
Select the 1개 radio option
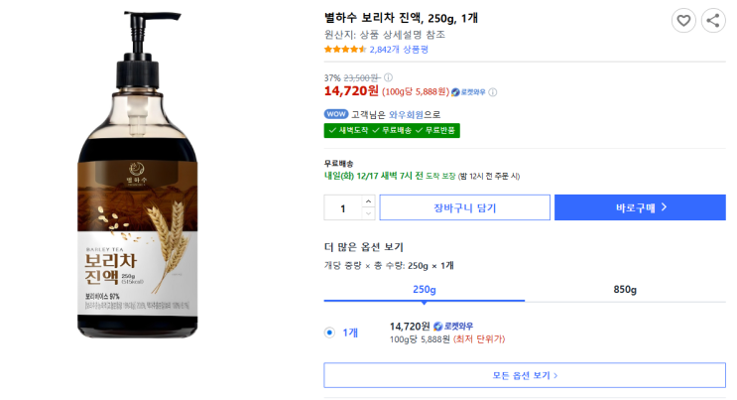pos(329,333)
